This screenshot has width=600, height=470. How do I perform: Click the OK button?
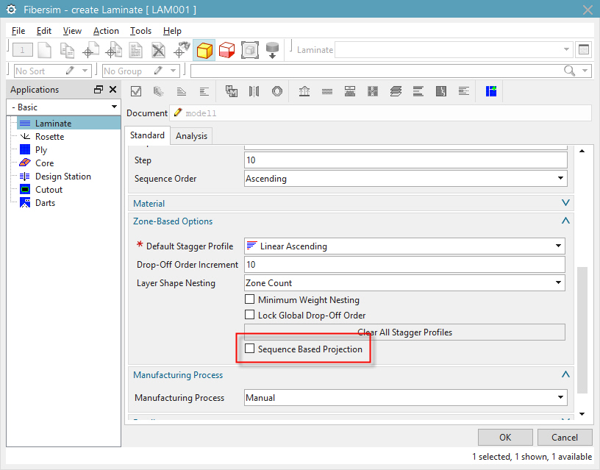505,437
